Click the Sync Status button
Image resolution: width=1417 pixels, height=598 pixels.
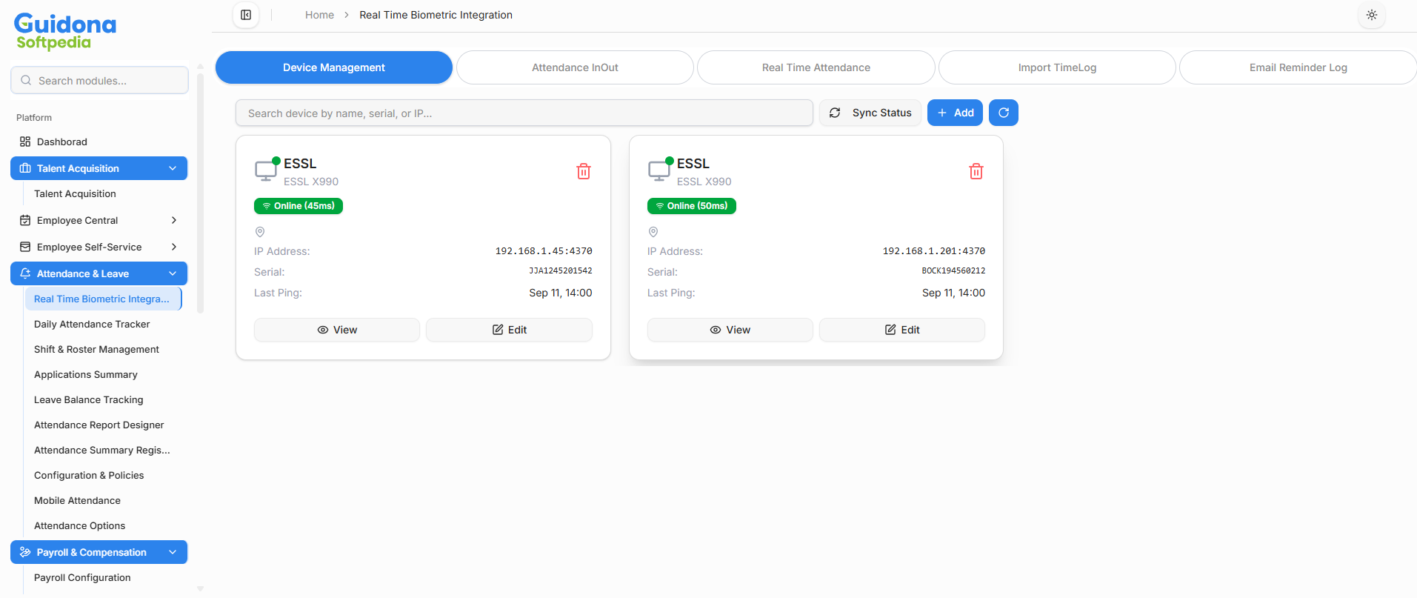(870, 113)
